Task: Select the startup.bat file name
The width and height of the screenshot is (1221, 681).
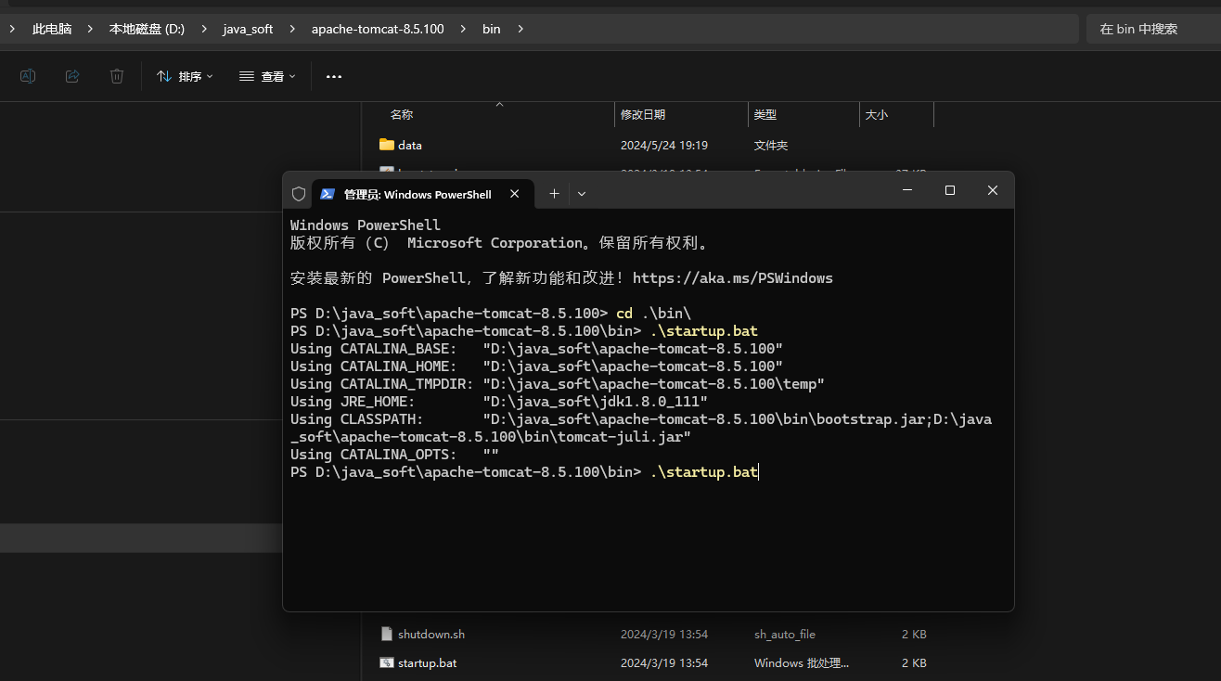Action: pos(427,663)
